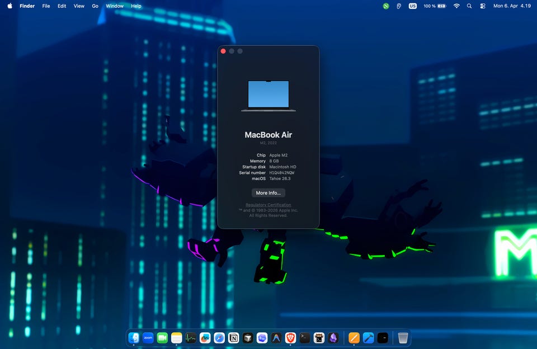Open the Trash in the Dock
537x349 pixels.
point(403,338)
